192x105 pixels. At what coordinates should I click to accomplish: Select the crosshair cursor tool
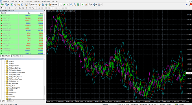(x=5, y=8)
